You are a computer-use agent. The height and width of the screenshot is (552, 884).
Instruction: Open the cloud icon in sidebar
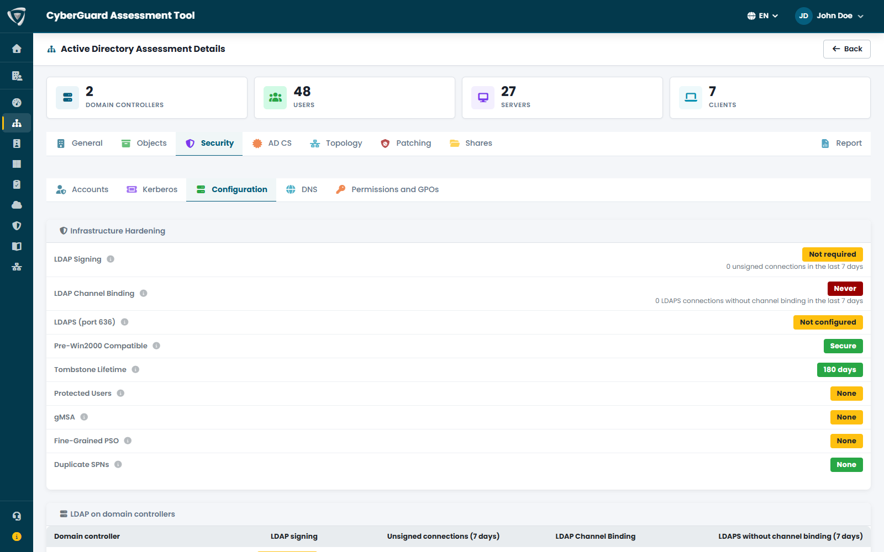click(x=17, y=205)
